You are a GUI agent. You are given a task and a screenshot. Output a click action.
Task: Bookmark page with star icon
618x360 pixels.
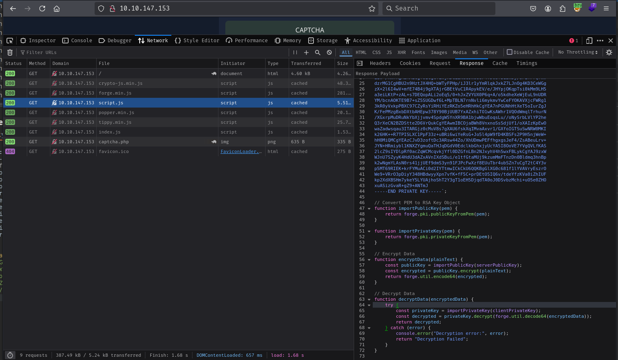tap(372, 9)
